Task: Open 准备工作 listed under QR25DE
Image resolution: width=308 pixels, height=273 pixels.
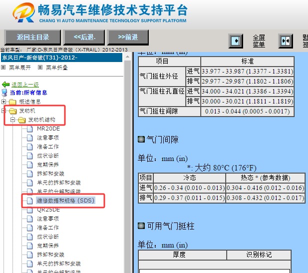Action: click(x=48, y=227)
